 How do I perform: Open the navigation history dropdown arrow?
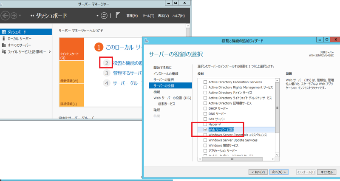[21, 16]
